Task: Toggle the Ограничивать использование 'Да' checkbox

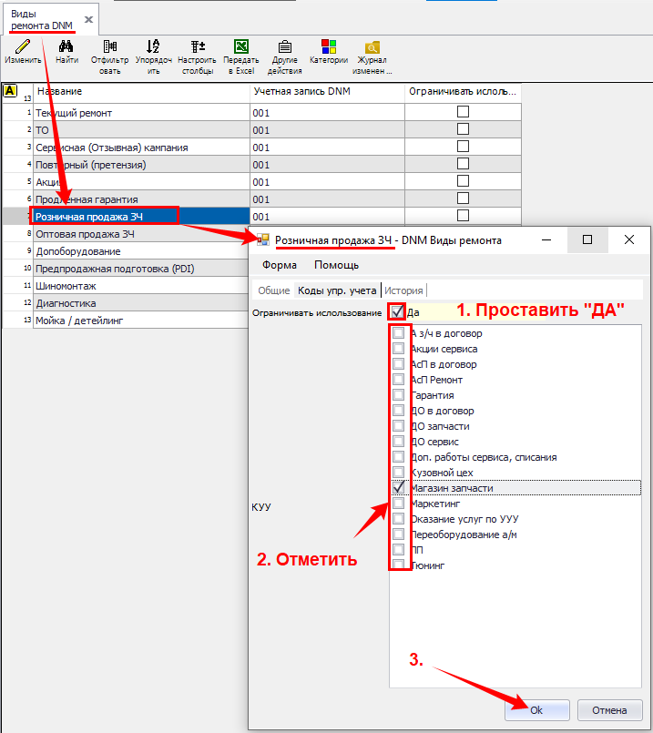Action: (x=397, y=311)
